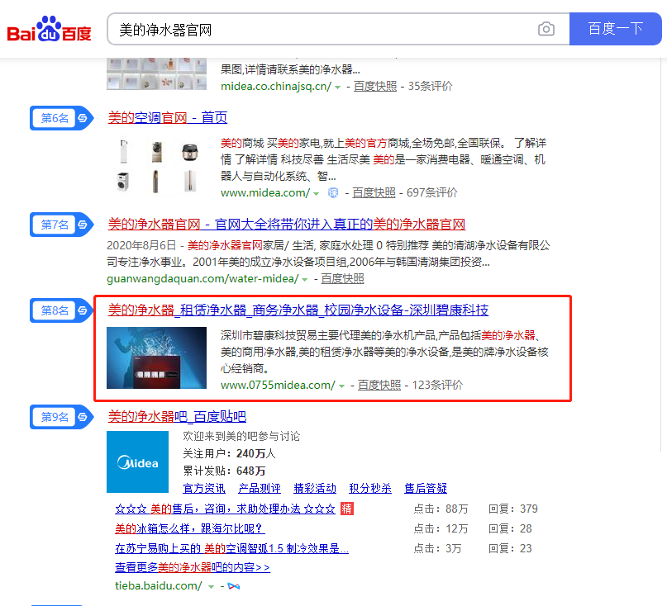
Task: Click the 百度一下 search button
Action: pos(615,29)
